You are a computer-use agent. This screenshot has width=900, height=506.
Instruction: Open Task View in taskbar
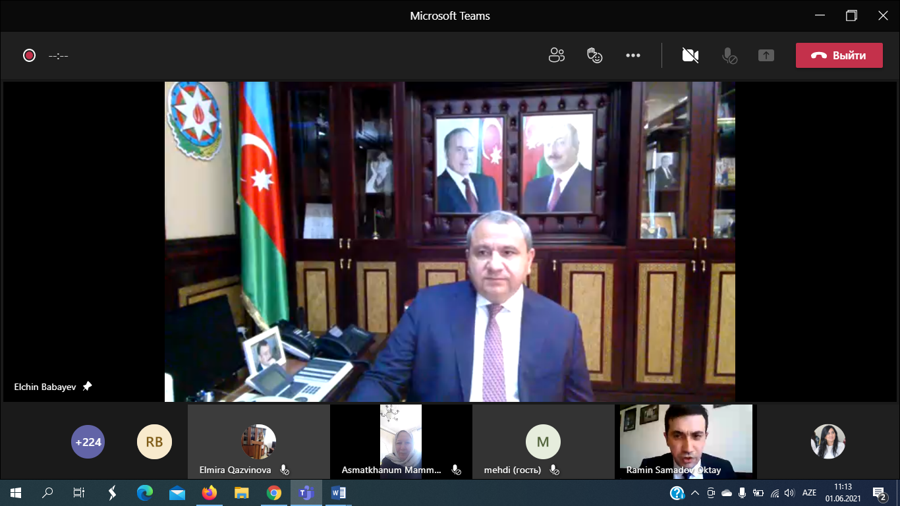coord(79,493)
